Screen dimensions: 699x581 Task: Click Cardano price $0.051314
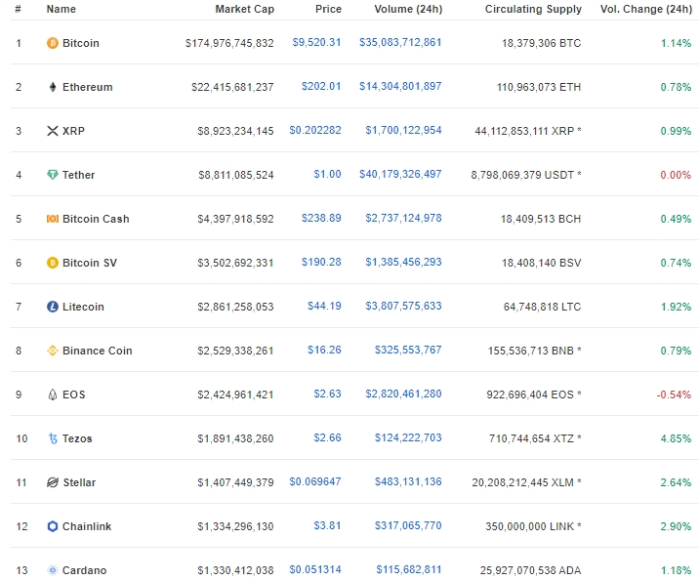315,569
